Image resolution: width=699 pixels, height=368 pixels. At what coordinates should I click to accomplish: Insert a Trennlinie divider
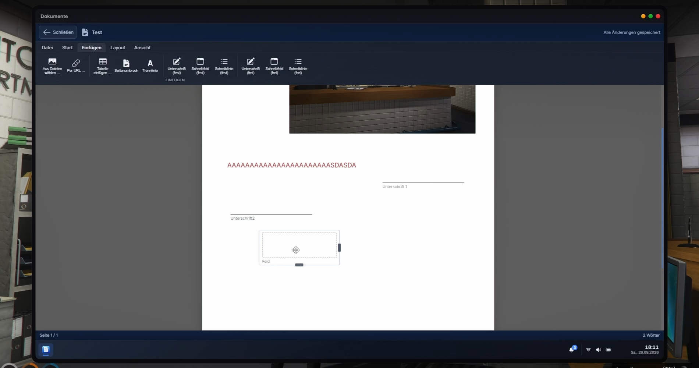[150, 66]
